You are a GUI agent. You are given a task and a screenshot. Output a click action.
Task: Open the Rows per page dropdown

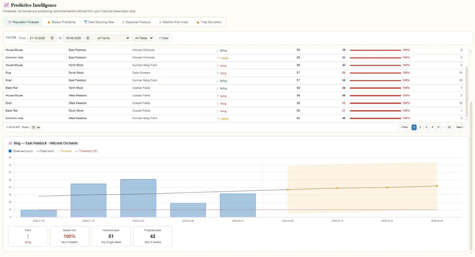(35, 128)
